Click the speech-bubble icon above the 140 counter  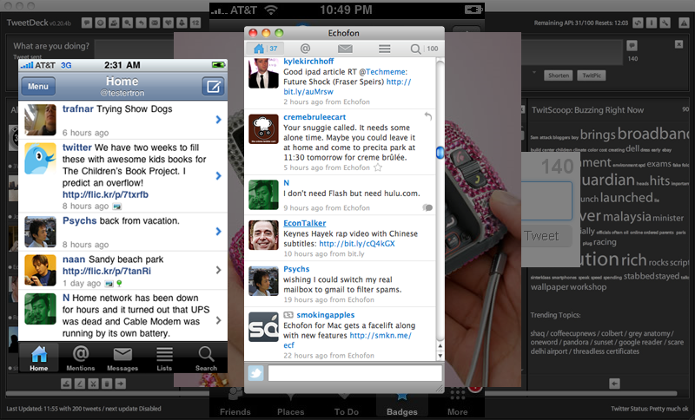tap(632, 45)
